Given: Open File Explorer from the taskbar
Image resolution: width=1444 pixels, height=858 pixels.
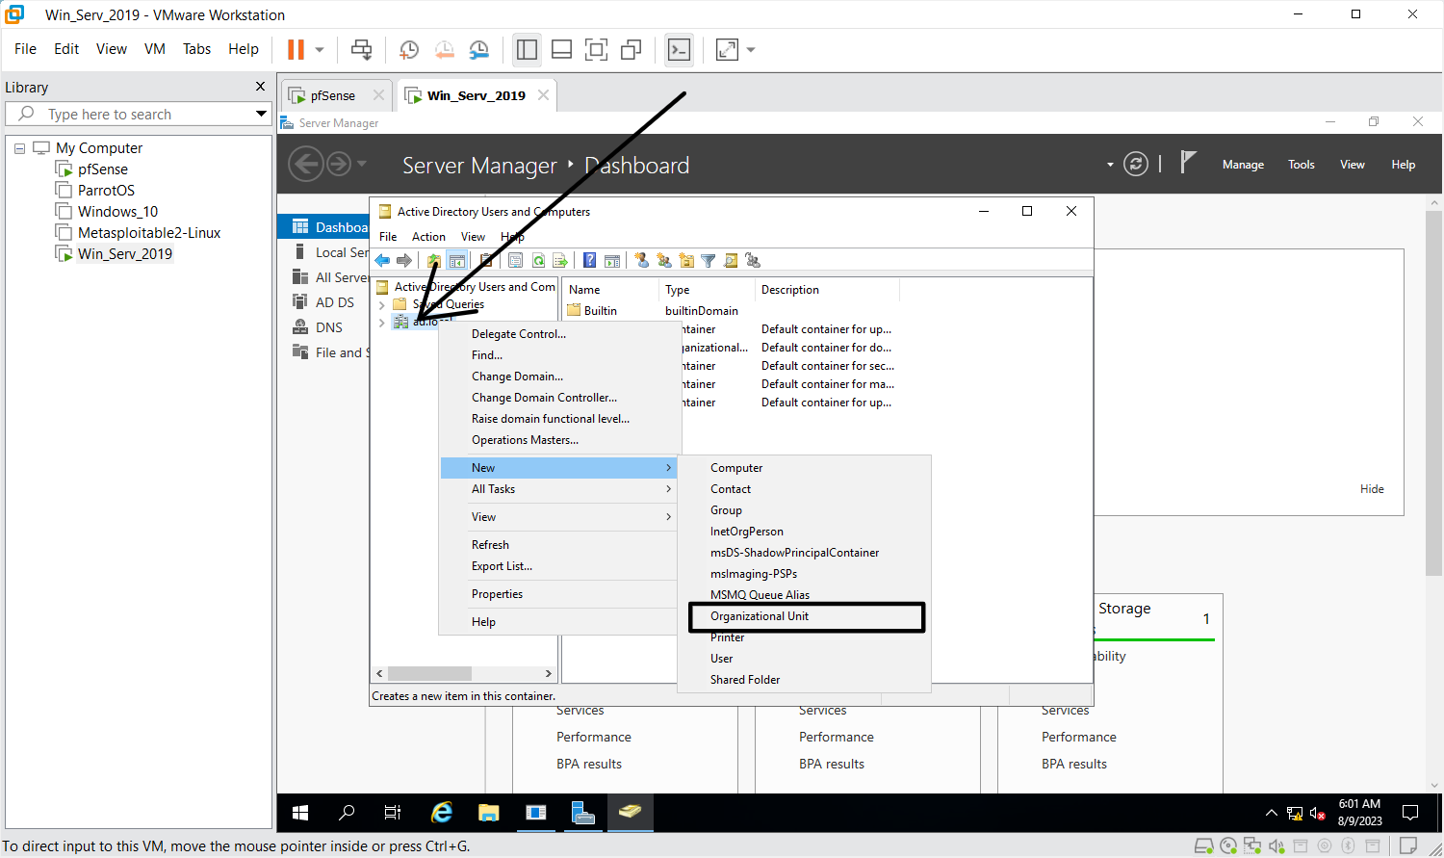Looking at the screenshot, I should click(x=489, y=813).
